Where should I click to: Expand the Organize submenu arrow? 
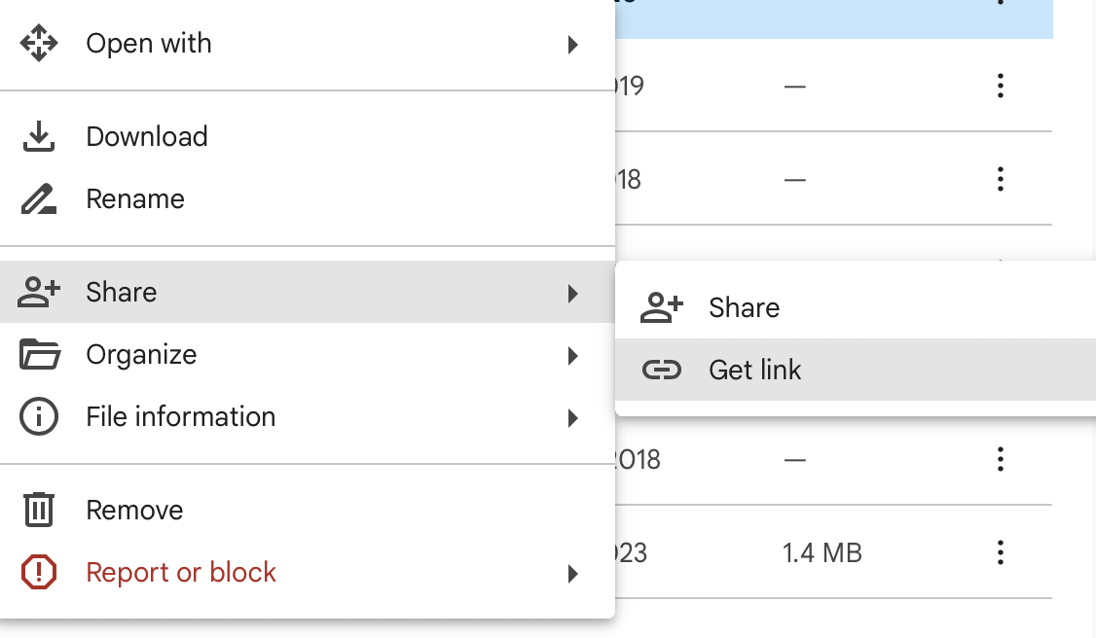coord(572,355)
